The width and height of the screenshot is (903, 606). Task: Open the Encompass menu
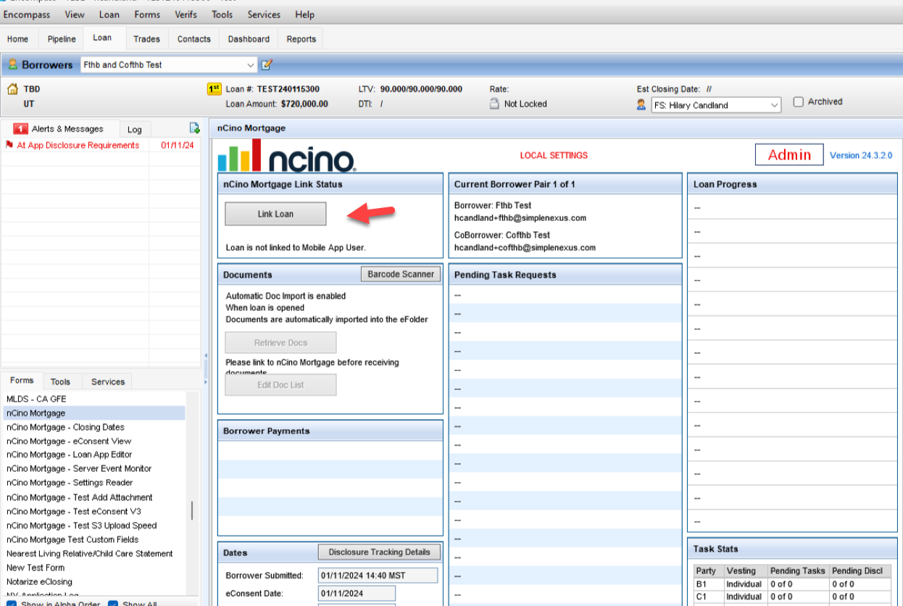(28, 14)
